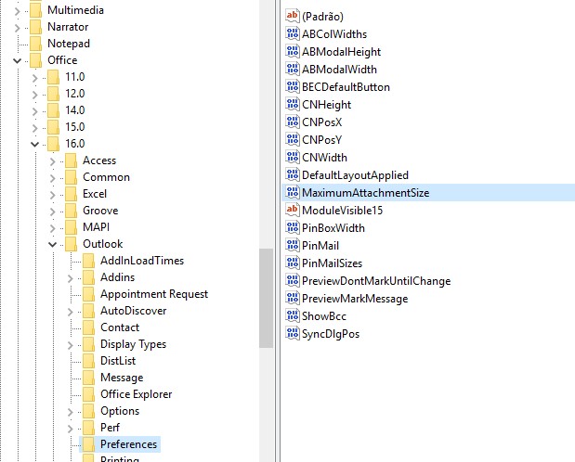Viewport: 575px width, 462px height.
Task: Expand the AutoDiscover key
Action: click(70, 311)
